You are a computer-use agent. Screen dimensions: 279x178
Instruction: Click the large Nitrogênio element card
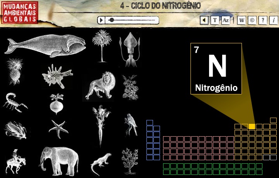pyautogui.click(x=216, y=68)
